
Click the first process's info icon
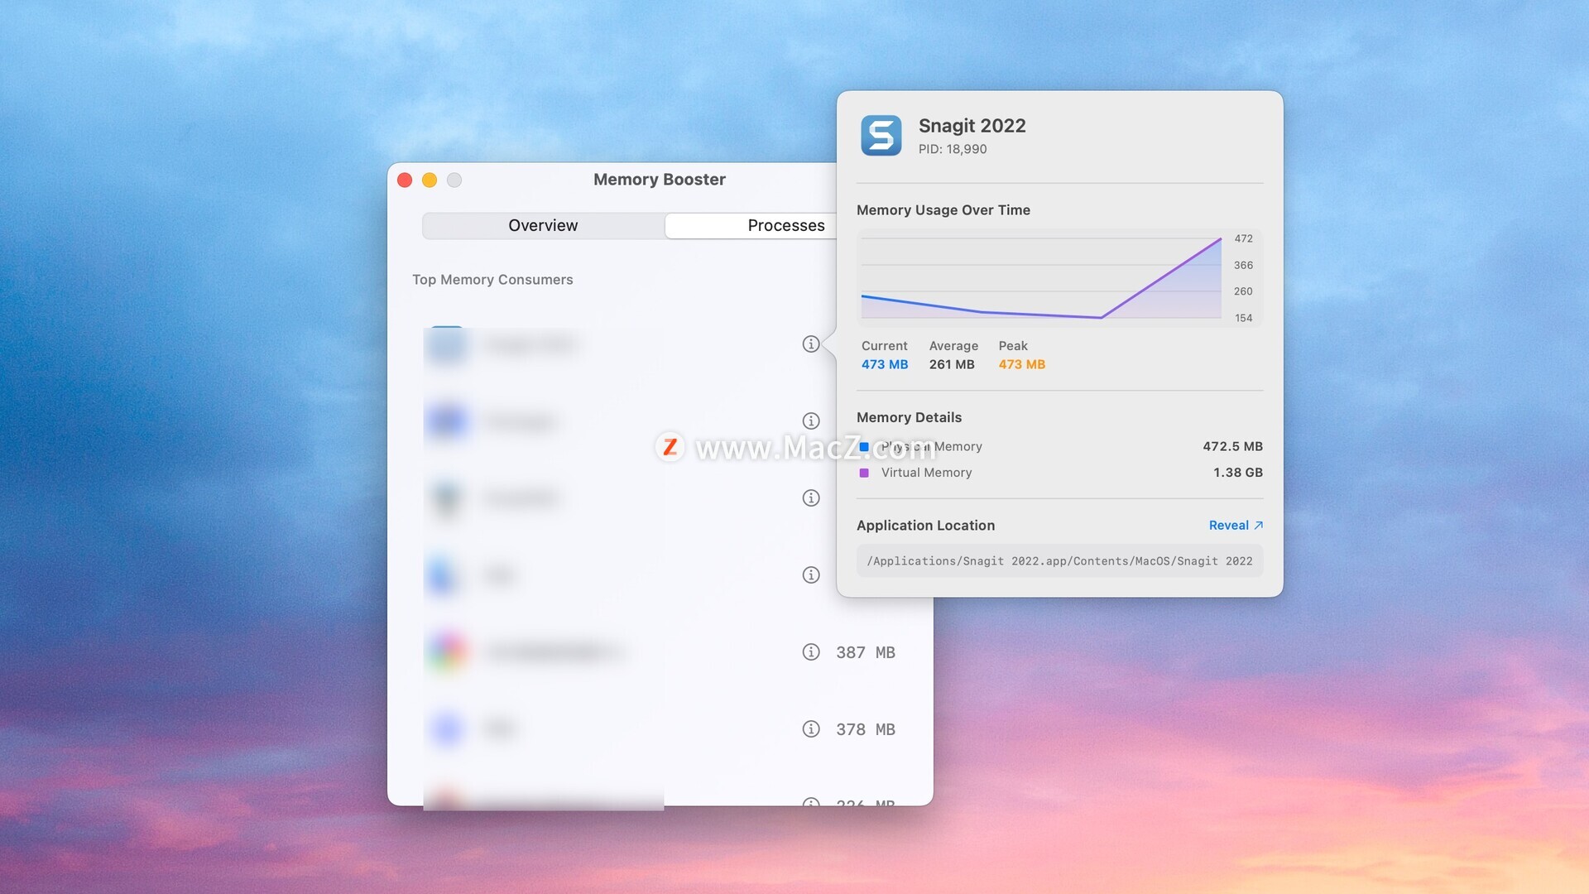(811, 344)
